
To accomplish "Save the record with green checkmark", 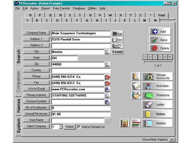I will tap(160, 40).
